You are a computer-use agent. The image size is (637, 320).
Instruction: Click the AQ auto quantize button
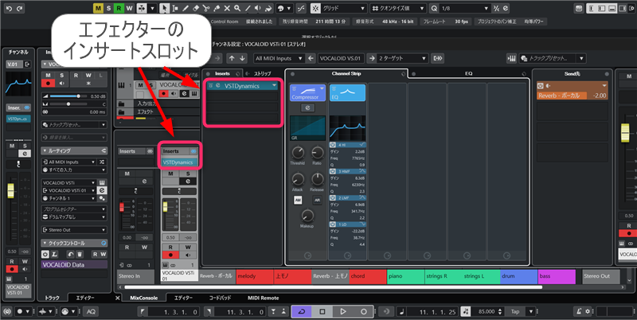(91, 311)
